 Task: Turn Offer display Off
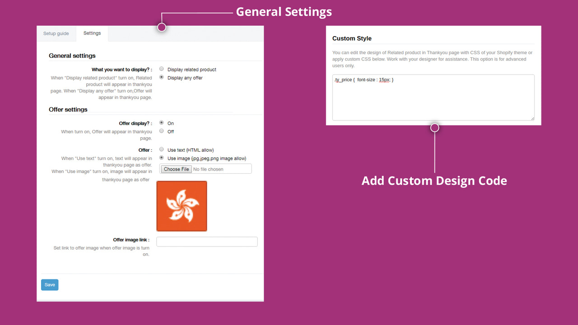[161, 131]
